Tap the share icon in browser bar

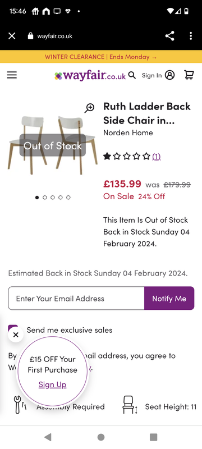[169, 36]
